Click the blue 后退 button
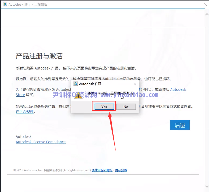 (x=180, y=125)
